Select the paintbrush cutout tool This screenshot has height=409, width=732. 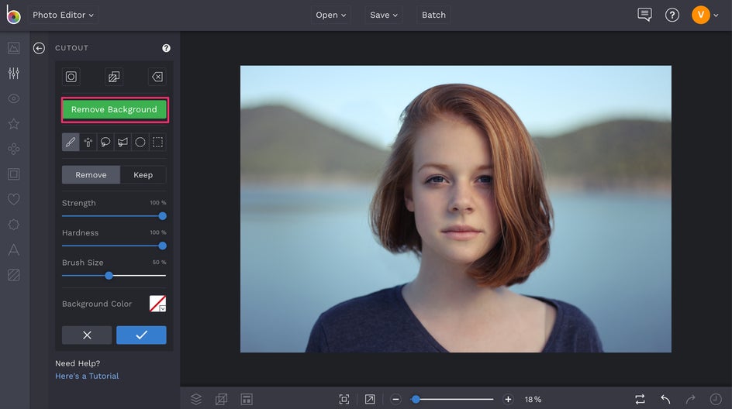point(71,143)
